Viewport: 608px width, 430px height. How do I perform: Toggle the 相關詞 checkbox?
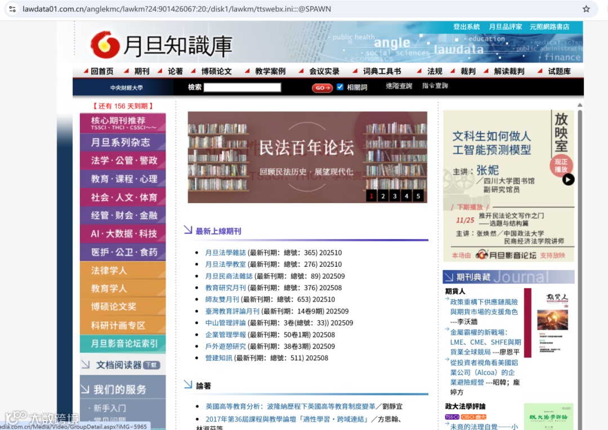coord(340,87)
